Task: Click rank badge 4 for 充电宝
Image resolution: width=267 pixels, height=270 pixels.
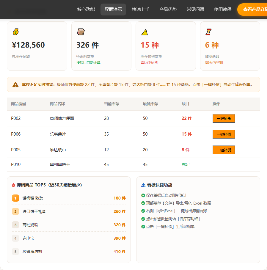Action: (x=15, y=238)
